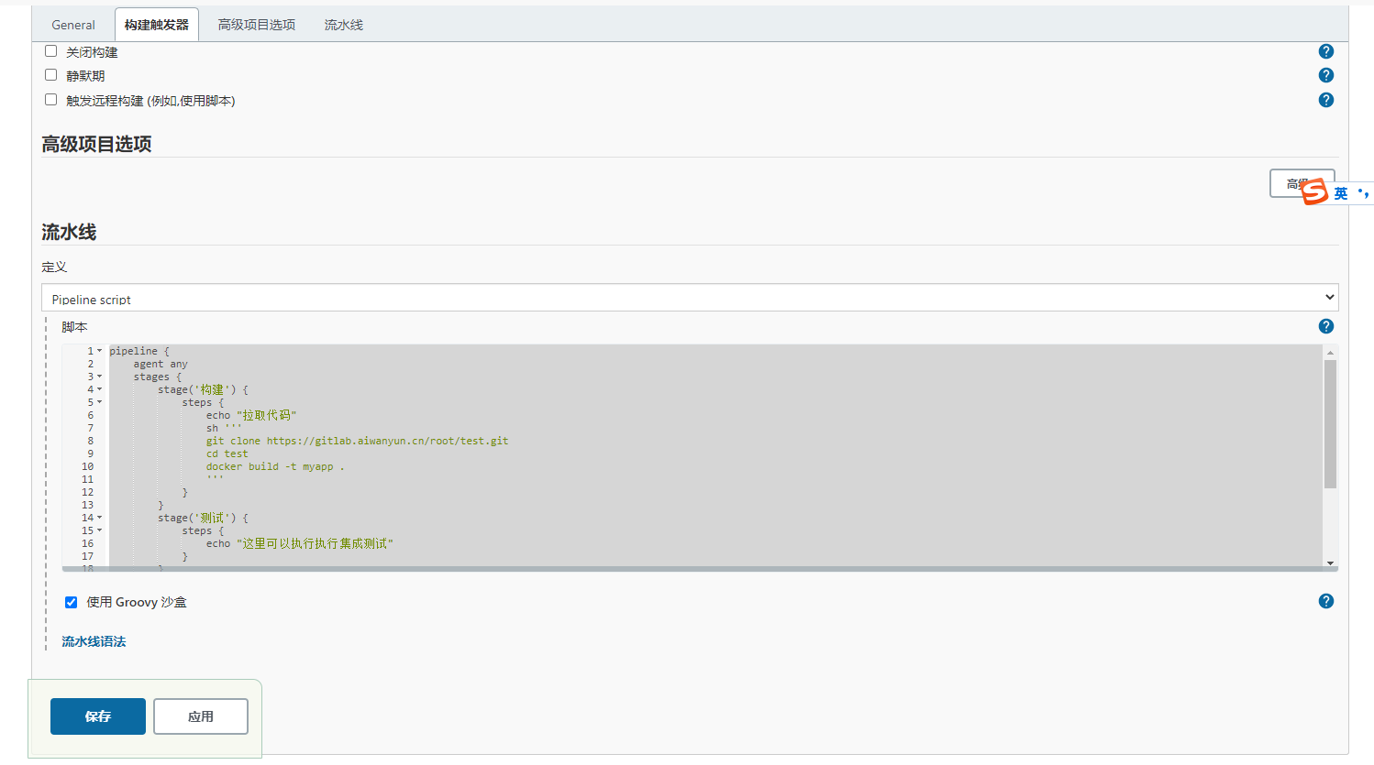Open help icon for 静默期 option
1374x765 pixels.
pyautogui.click(x=1325, y=75)
